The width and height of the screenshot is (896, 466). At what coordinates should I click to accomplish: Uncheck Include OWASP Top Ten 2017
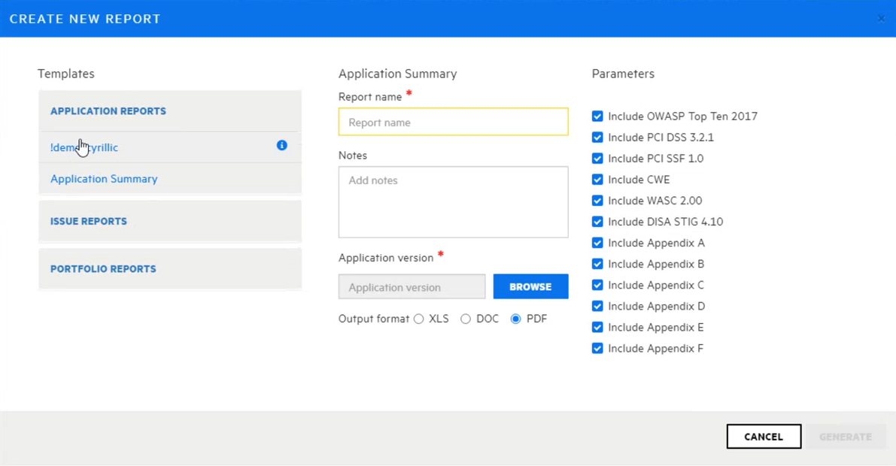[x=597, y=116]
